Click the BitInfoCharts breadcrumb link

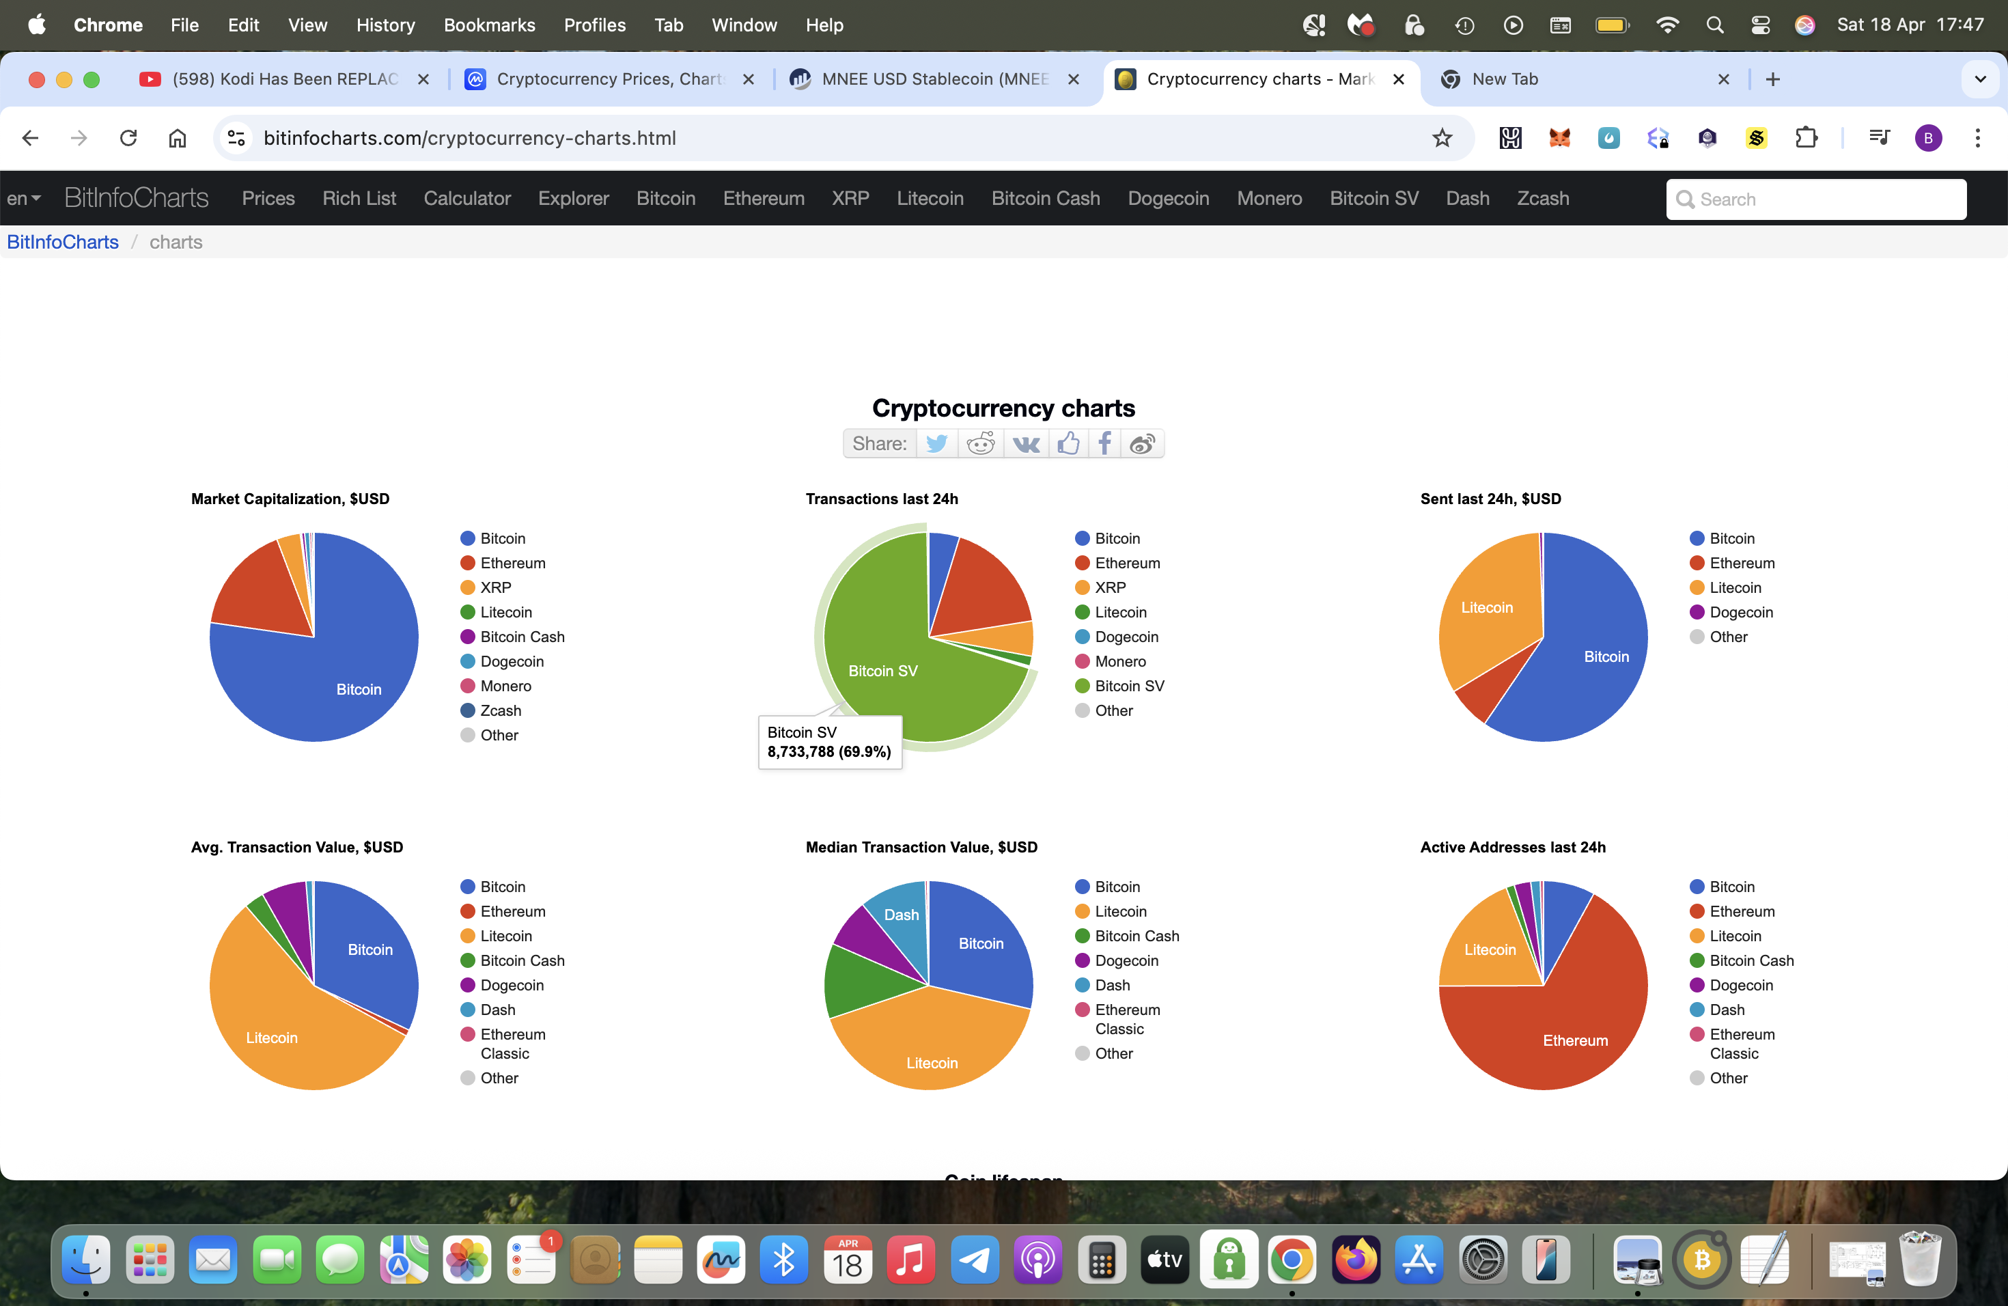(62, 242)
